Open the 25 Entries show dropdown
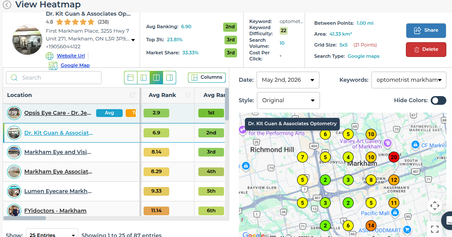Image resolution: width=452 pixels, height=237 pixels. click(52, 234)
